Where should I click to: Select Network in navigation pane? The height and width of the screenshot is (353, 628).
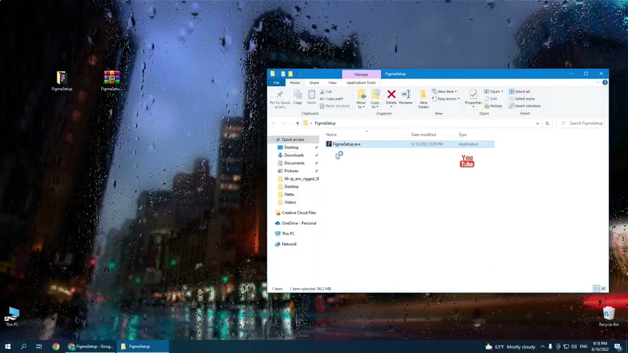coord(289,244)
